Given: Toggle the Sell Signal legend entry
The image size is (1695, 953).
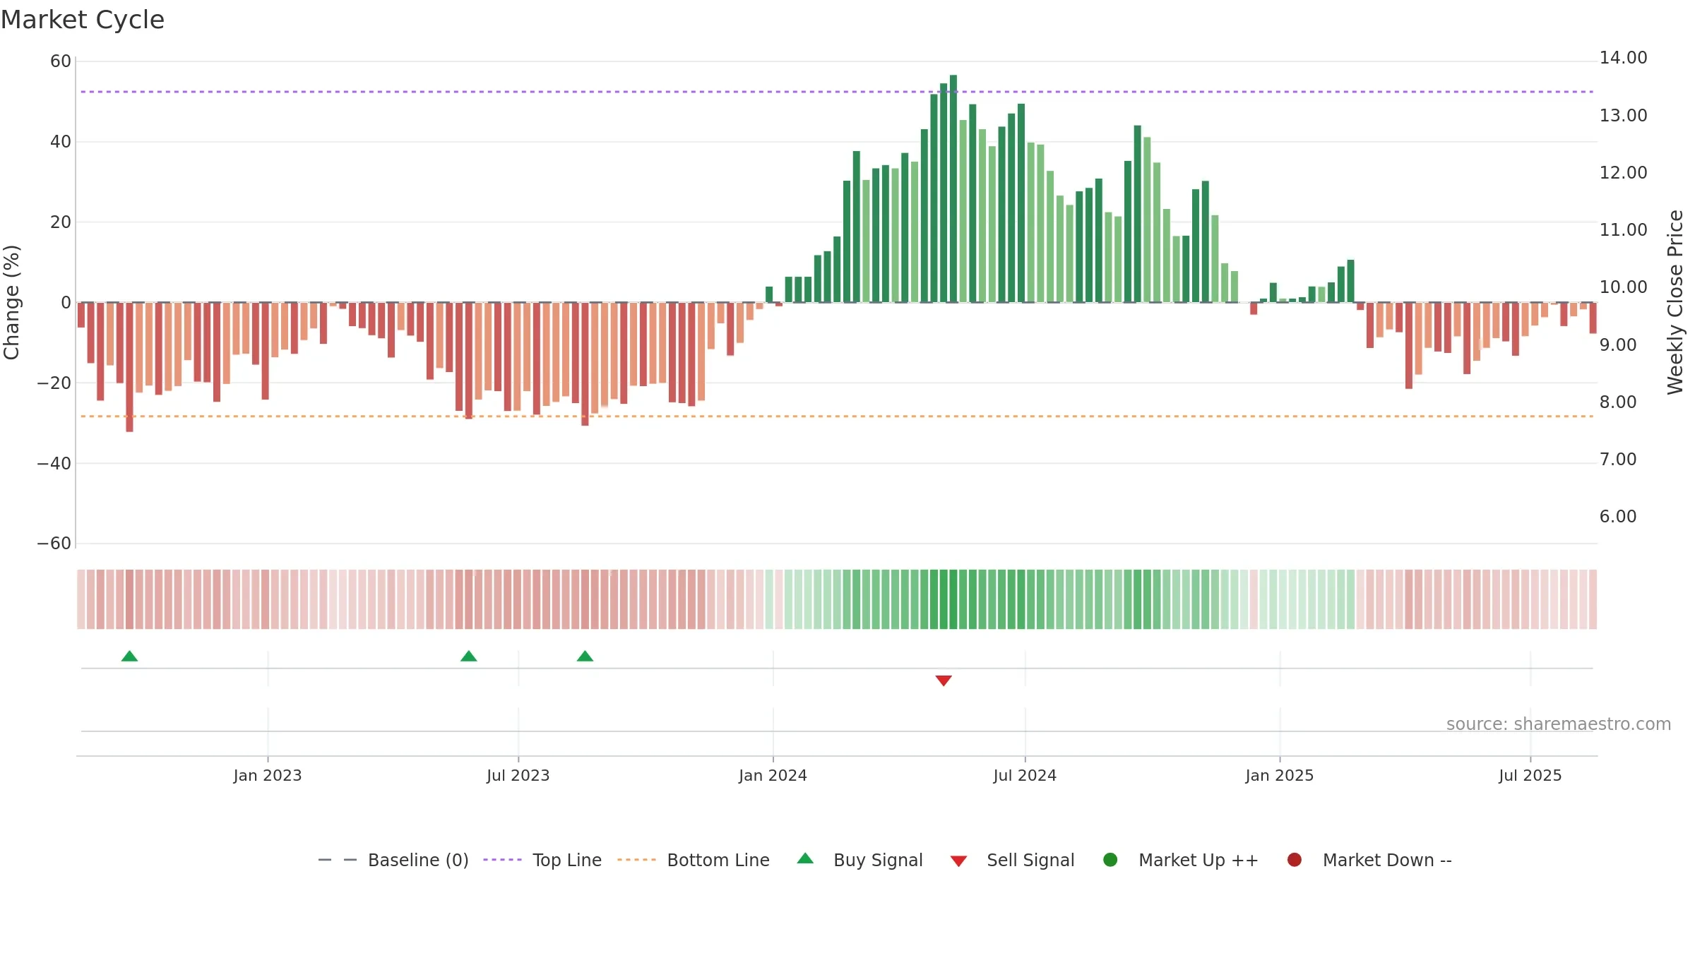Looking at the screenshot, I should (x=1012, y=860).
